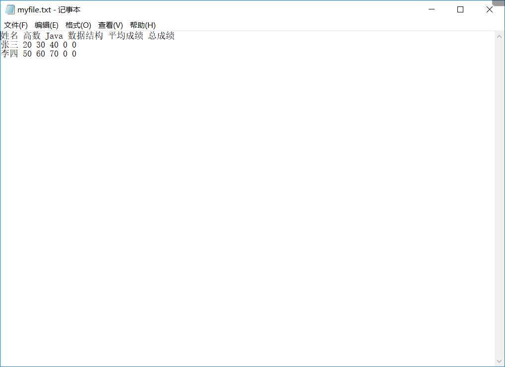The image size is (505, 367).
Task: Click the value 40 in 张三's row
Action: (54, 45)
